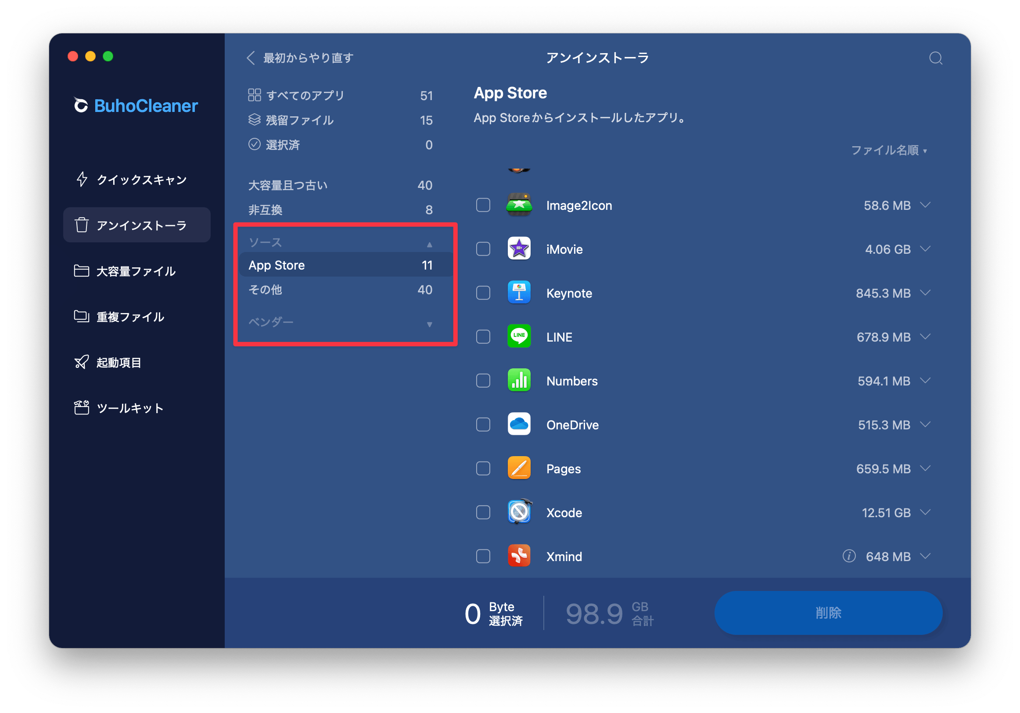The height and width of the screenshot is (713, 1020).
Task: Open 残留ファイル category
Action: 340,120
